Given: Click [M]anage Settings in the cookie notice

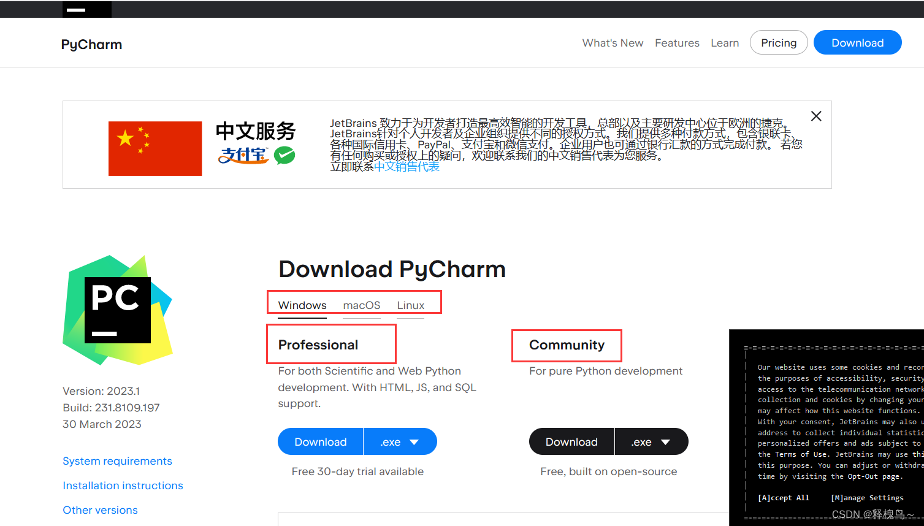Looking at the screenshot, I should pos(867,498).
